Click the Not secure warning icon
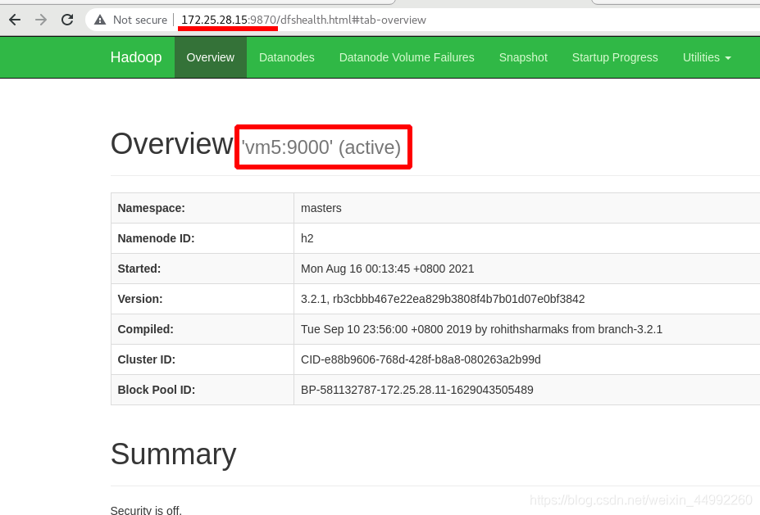The height and width of the screenshot is (515, 760). coord(100,20)
